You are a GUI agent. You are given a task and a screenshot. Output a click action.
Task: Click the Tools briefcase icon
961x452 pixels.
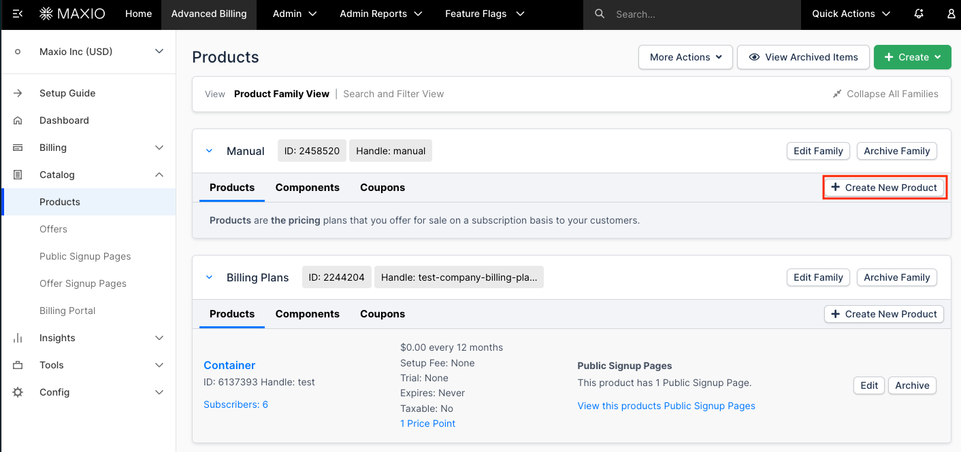[18, 365]
